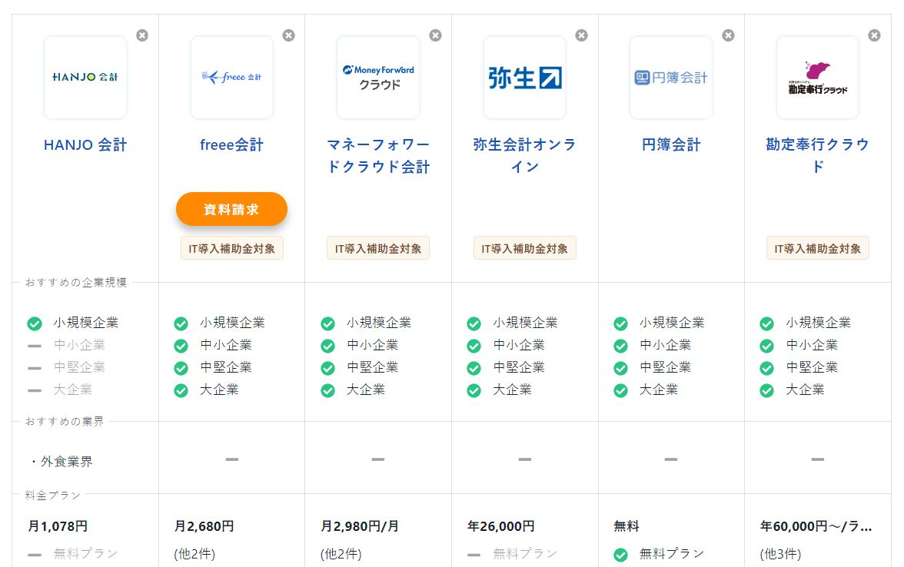Viewport: 904px width, 567px height.
Task: Click IT導入補助金対象 badge under 勘定奉行クラウド
Action: 817,248
